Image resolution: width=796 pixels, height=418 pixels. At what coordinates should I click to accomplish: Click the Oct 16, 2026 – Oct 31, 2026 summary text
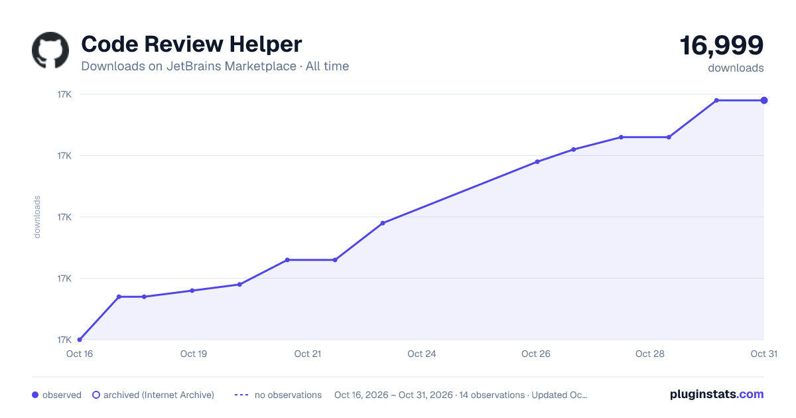[461, 395]
